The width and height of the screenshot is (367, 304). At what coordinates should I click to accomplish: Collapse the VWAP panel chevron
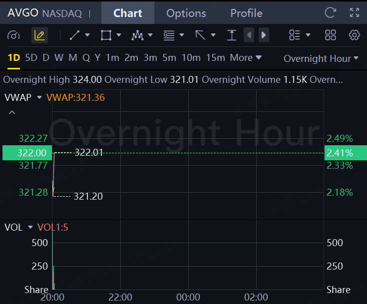pos(12,112)
